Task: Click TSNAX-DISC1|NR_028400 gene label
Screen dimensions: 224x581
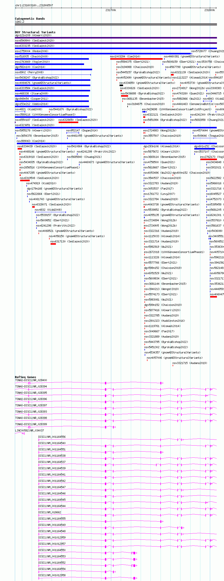Action: [x=31, y=380]
